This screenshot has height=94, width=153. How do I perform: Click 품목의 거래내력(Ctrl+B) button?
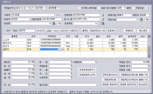(x=94, y=31)
